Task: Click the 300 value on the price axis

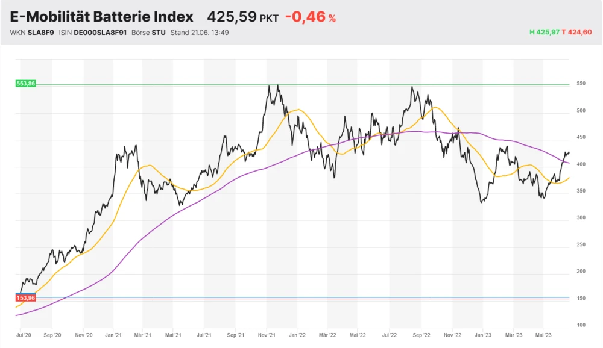Action: click(579, 218)
